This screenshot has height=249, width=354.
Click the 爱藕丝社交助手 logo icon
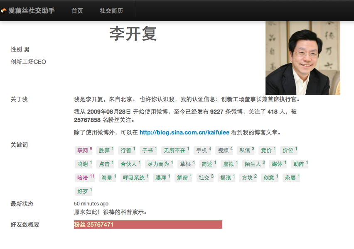(x=3, y=11)
